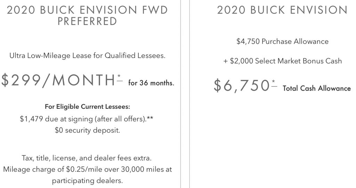
Task: Click the $0 security deposit line
Action: [87, 130]
